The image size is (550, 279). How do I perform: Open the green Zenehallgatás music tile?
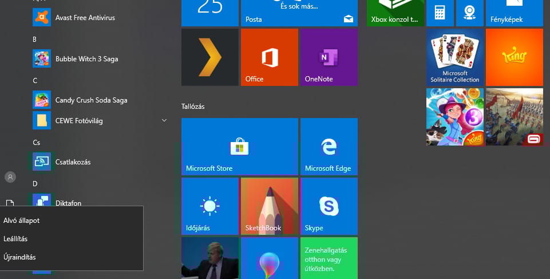(329, 258)
